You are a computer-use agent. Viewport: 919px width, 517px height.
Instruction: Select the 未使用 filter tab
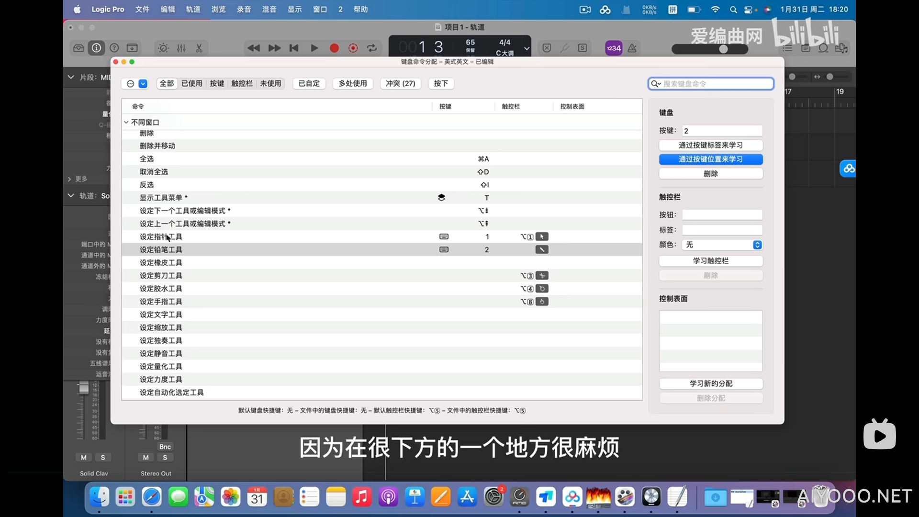pos(270,84)
